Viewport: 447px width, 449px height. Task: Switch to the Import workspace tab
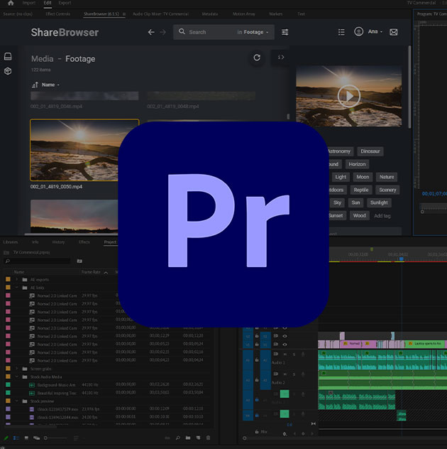click(x=29, y=3)
